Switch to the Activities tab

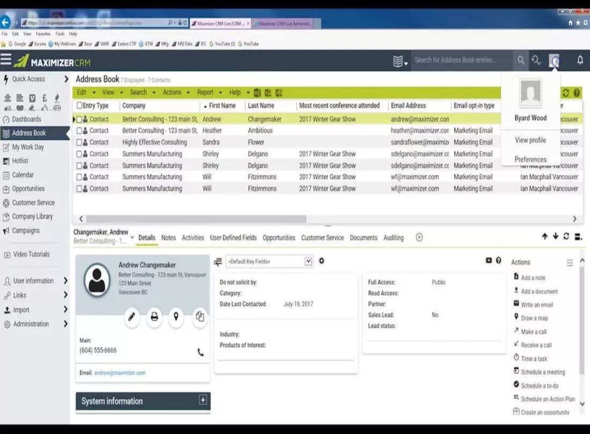tap(193, 238)
